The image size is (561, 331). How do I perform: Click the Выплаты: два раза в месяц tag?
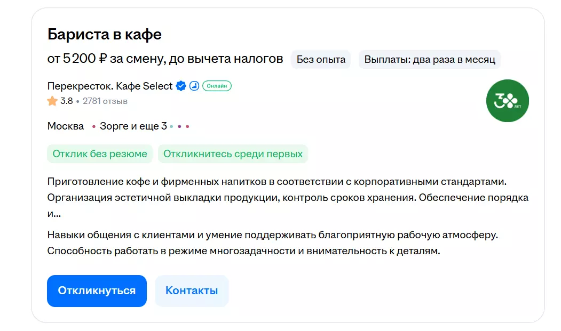[430, 59]
